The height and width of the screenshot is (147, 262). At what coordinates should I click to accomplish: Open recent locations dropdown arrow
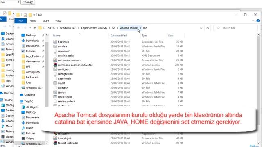click(x=30, y=28)
